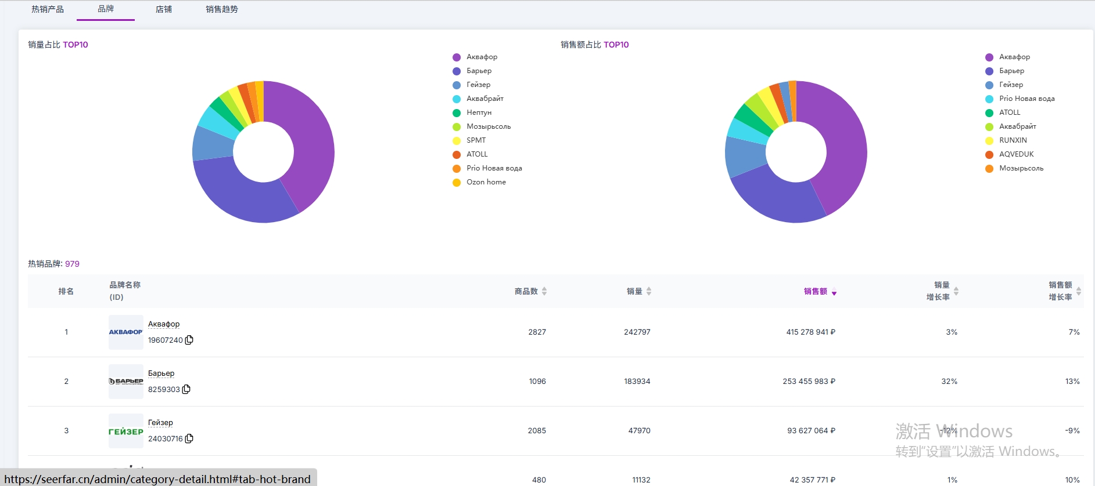Viewport: 1095px width, 486px height.
Task: Click the -9% revenue growth for Гейзер
Action: 1072,431
